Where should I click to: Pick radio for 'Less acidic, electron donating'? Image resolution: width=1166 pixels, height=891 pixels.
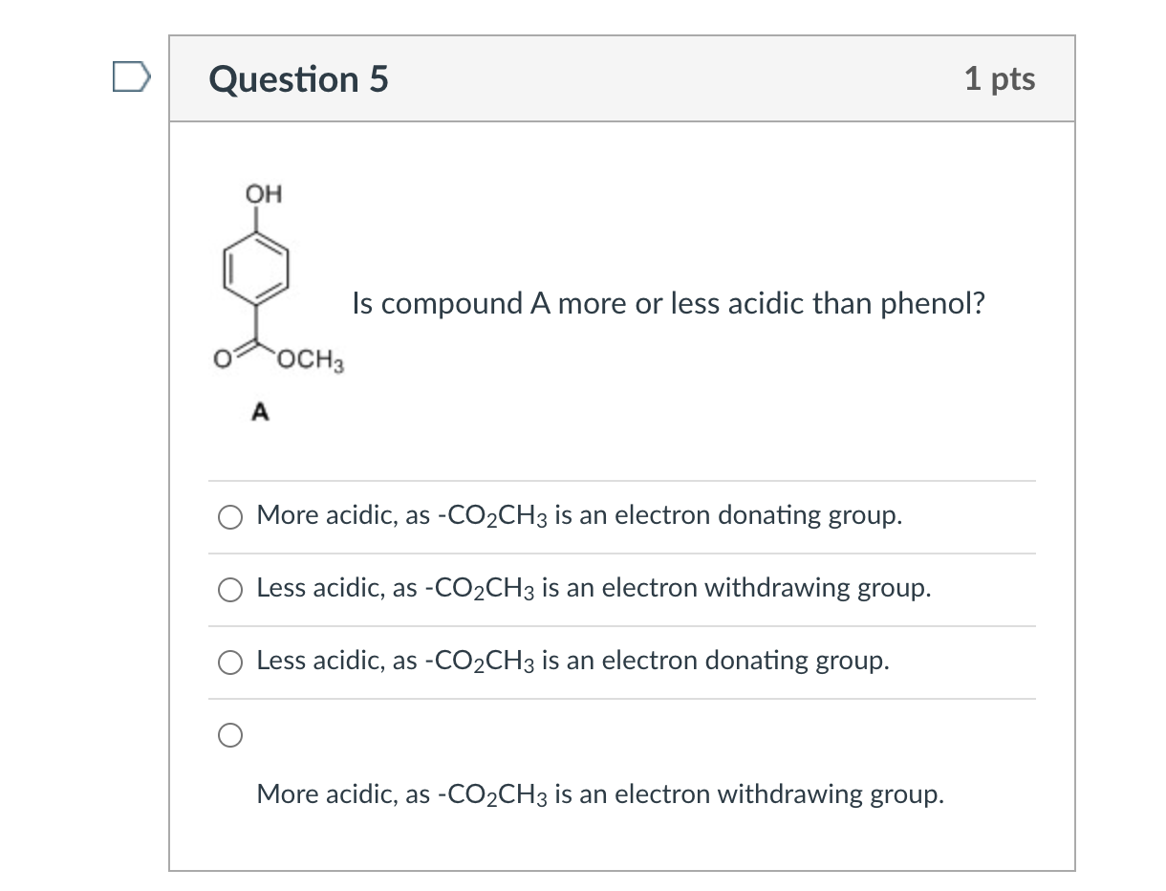[229, 663]
